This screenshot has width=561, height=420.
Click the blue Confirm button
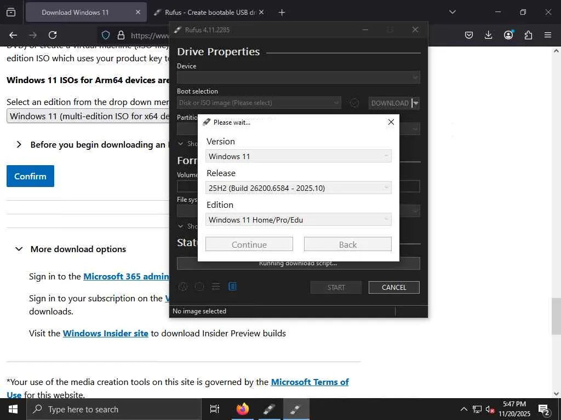tap(31, 176)
